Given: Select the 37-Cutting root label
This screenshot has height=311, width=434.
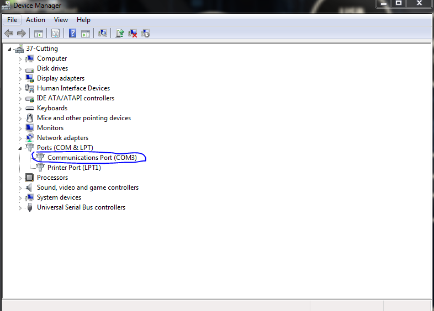Looking at the screenshot, I should (42, 49).
